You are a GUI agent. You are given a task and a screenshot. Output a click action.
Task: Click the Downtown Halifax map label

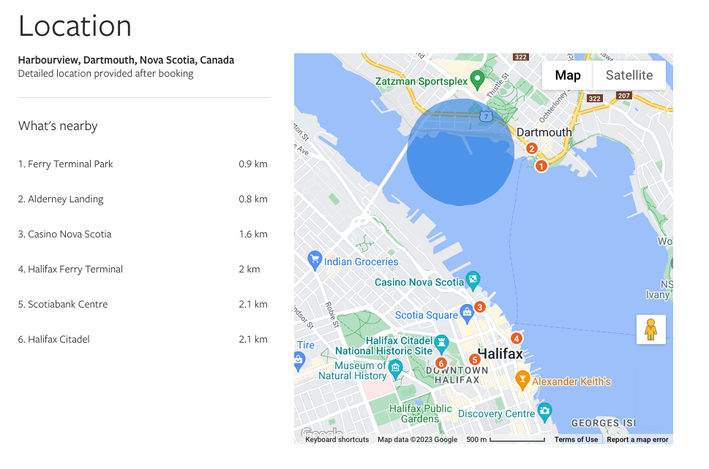(457, 375)
